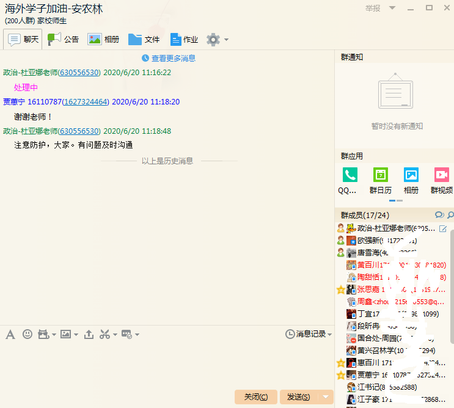Open the font formatting tool (A icon)
The image size is (454, 408).
pos(10,334)
